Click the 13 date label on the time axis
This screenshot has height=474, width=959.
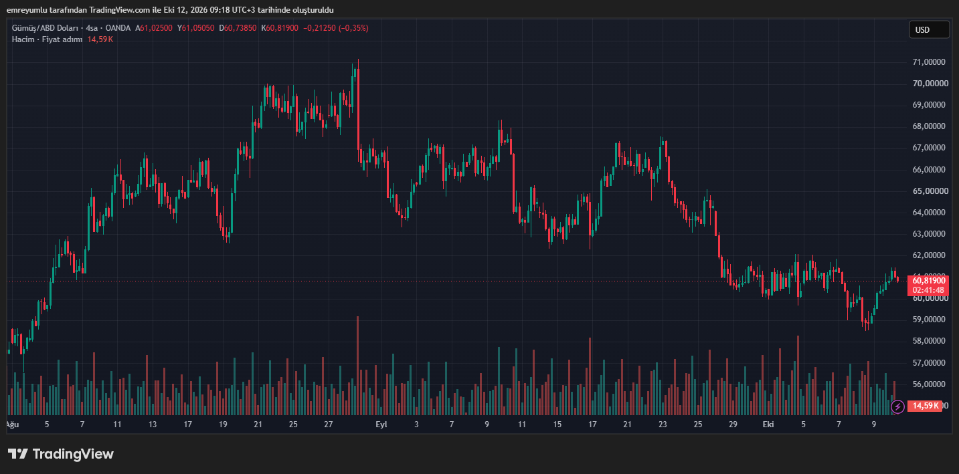[153, 425]
